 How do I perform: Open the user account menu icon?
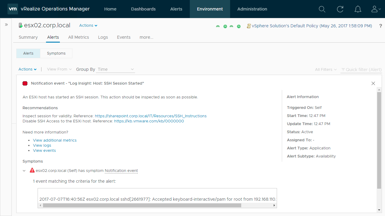[x=375, y=9]
